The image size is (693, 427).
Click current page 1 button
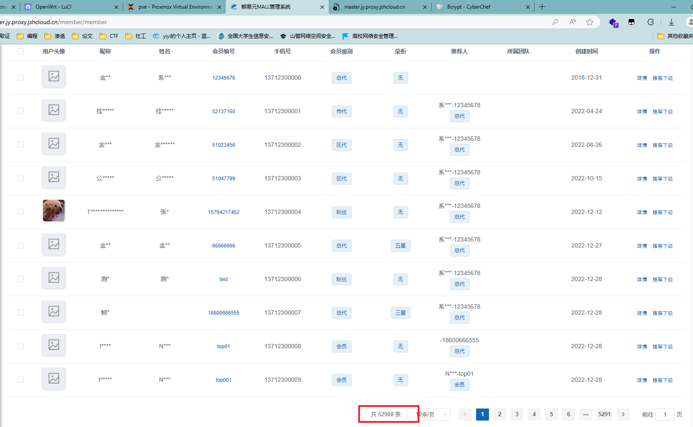(483, 415)
